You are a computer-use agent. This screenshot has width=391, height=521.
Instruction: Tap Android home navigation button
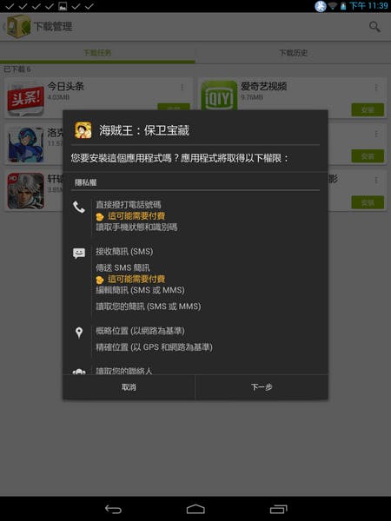coord(195,509)
